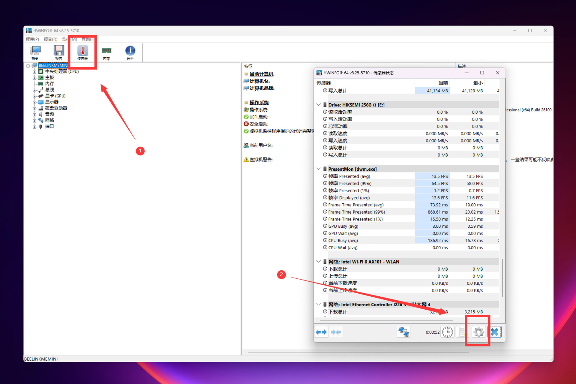Click the 音频 speaker icon
Viewport: 576px width, 384px height.
40,114
